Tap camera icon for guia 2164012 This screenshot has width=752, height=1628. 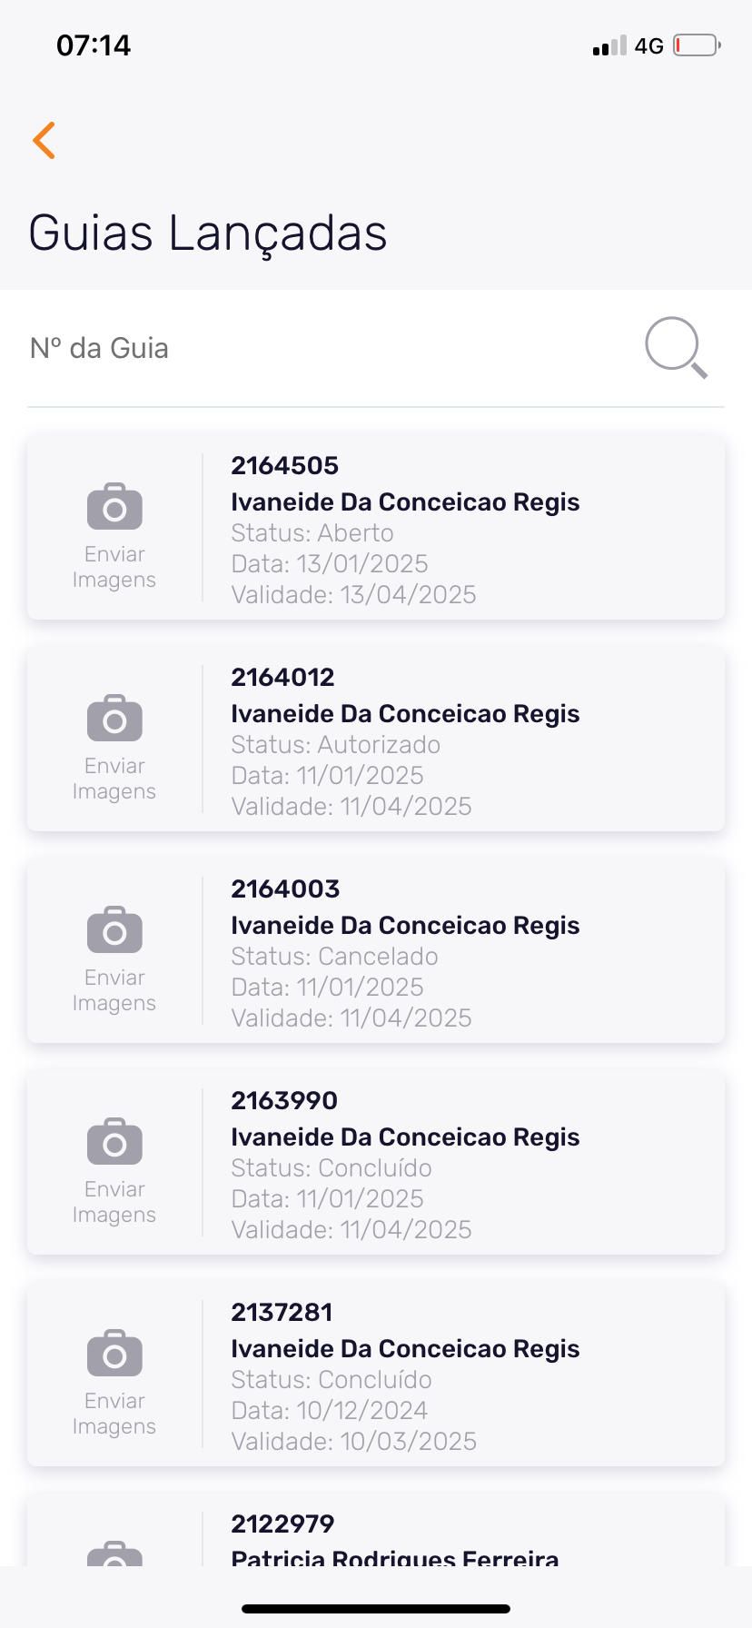pyautogui.click(x=114, y=719)
